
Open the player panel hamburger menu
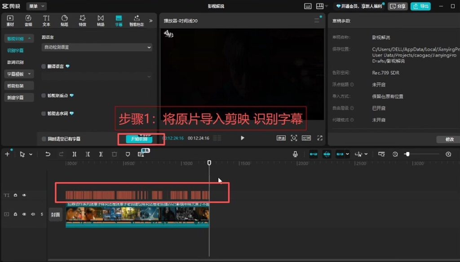pyautogui.click(x=317, y=21)
